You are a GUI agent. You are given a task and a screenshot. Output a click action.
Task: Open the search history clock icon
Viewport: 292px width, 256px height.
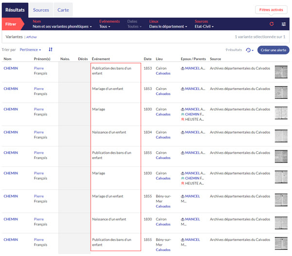point(249,50)
